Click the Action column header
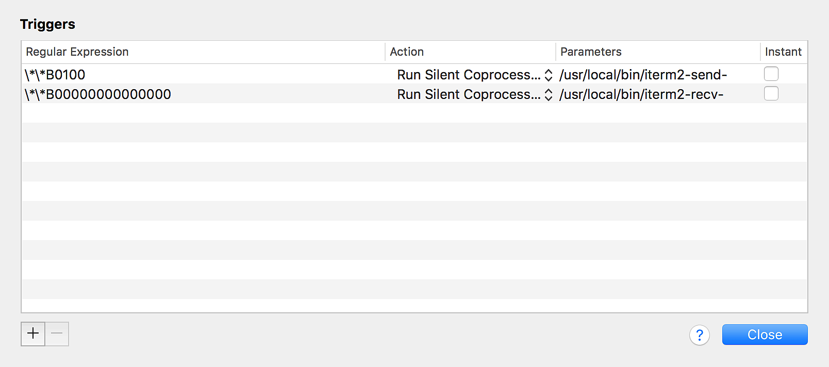829x367 pixels. (x=407, y=52)
